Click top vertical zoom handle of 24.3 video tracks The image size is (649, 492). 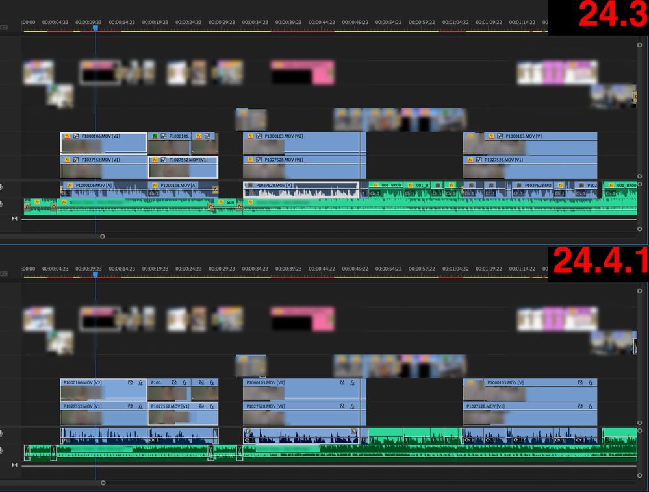pyautogui.click(x=639, y=45)
